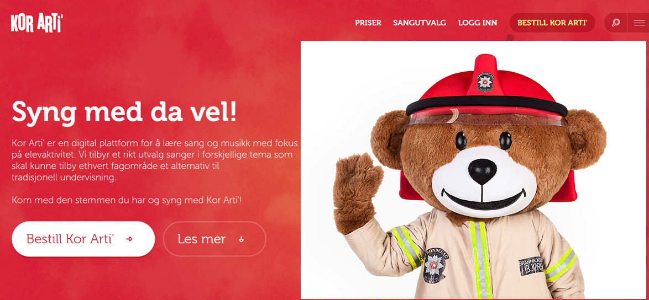Open the search magnifier icon
This screenshot has width=649, height=300.
(x=616, y=23)
